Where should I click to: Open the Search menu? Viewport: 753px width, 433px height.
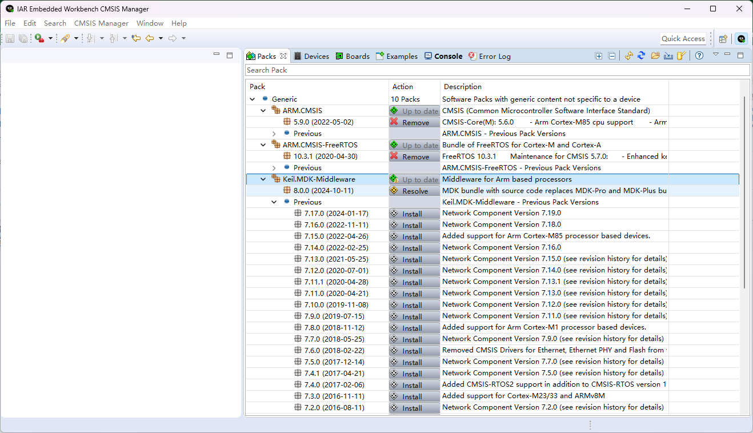(55, 23)
